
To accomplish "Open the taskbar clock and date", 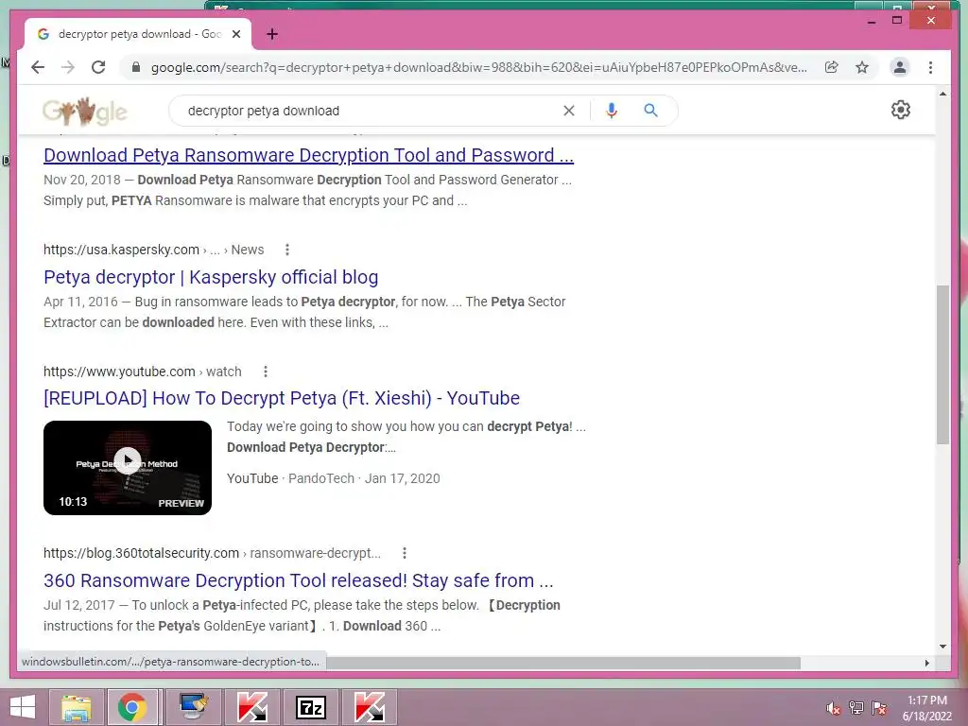I will [x=927, y=708].
